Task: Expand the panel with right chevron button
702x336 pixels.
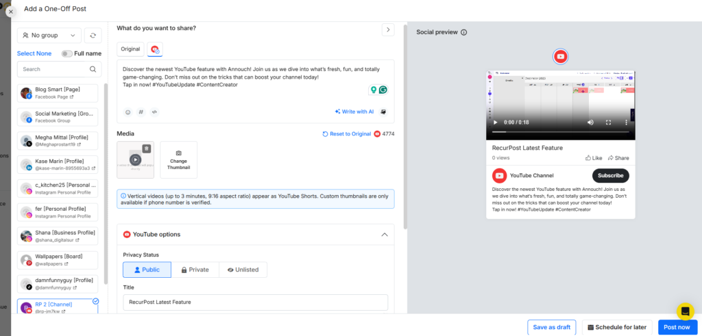Action: [388, 30]
